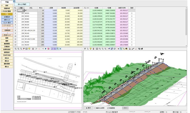Viewport: 190px width, 113px height.
Task: Click the センター表示 button
Action: (x=7, y=23)
